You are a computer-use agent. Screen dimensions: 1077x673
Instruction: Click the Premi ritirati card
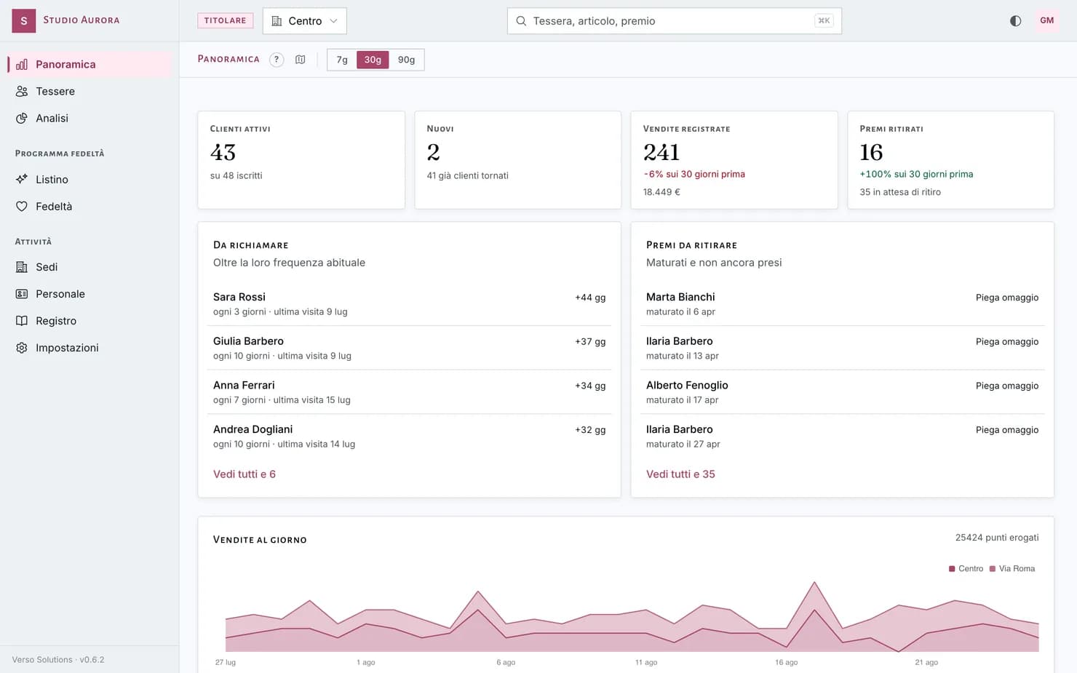(x=950, y=160)
